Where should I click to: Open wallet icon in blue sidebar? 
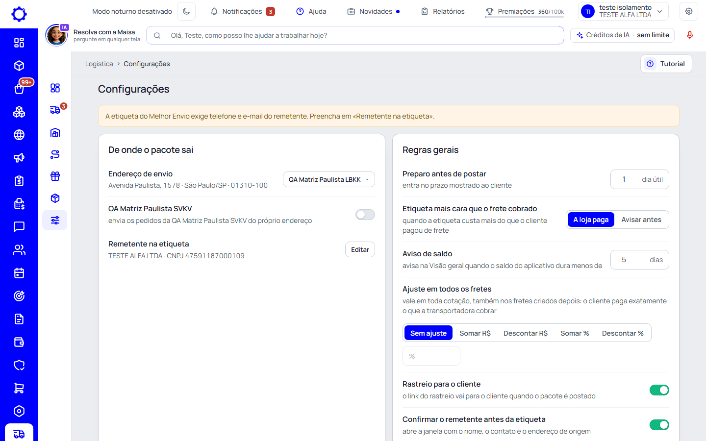coord(19,342)
